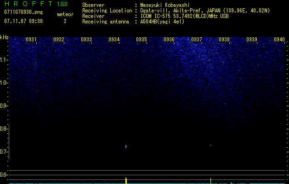Screen dimensions: 289x184
Task: Click the 0933 time marker
Action: [x=86, y=39]
